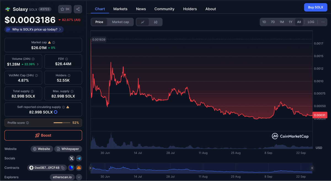Open the Holders info icon
This screenshot has height=181, width=331.
pos(69,75)
